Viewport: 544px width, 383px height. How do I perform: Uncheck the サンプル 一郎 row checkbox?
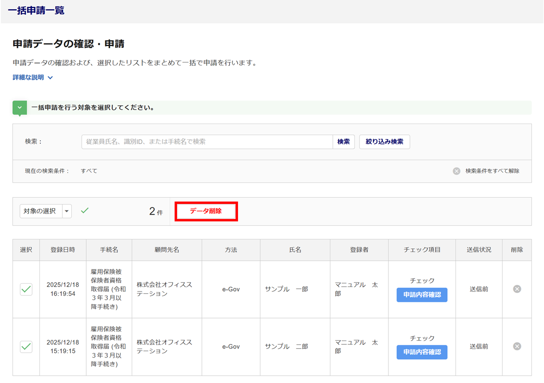click(x=26, y=289)
